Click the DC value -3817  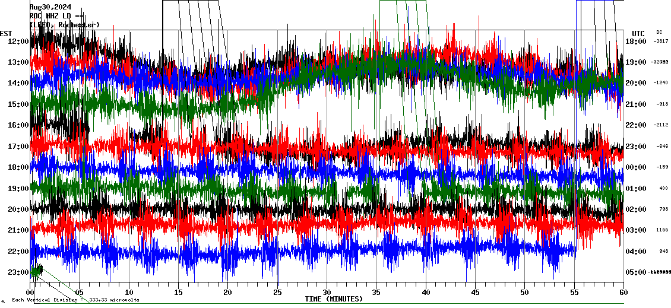pos(661,42)
